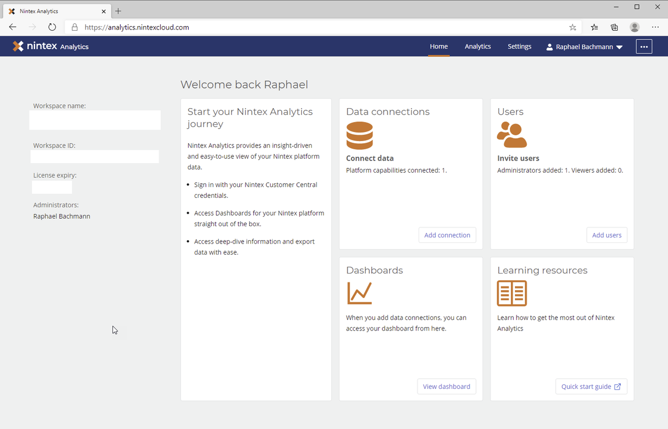Click the Users card title
The width and height of the screenshot is (668, 429).
510,111
